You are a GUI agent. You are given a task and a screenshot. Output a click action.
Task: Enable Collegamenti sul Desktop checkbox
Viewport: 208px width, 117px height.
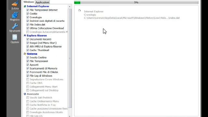[28, 90]
